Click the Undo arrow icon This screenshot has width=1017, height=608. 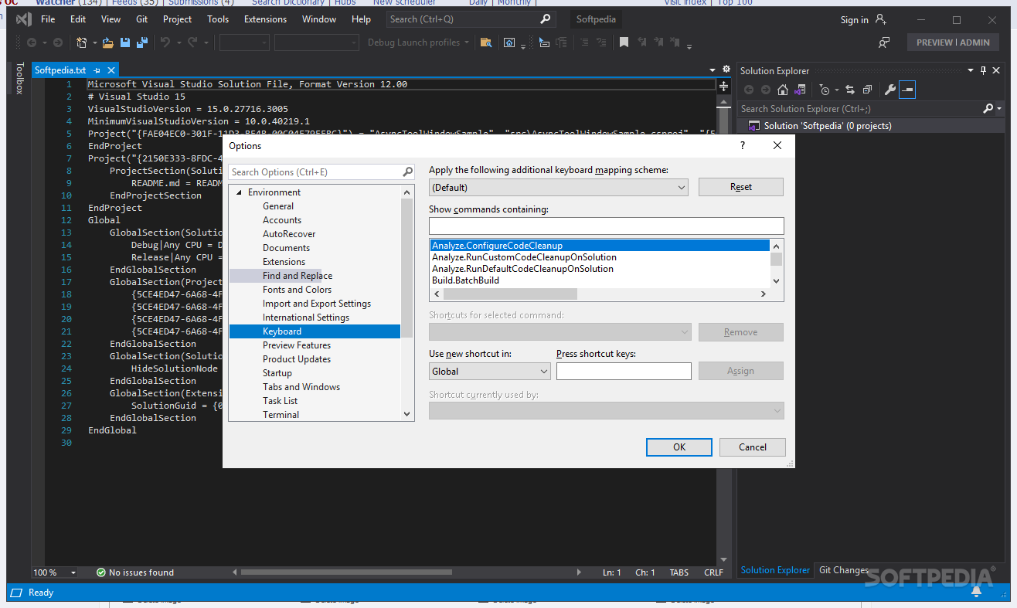[165, 42]
